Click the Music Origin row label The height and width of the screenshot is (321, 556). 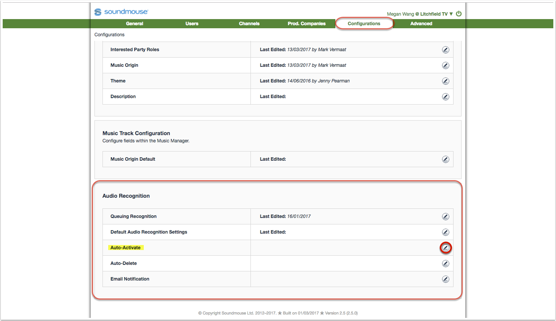pos(124,65)
